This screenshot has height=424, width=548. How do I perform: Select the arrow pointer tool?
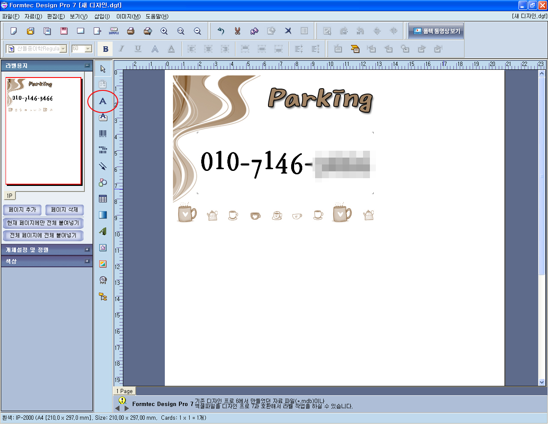103,69
